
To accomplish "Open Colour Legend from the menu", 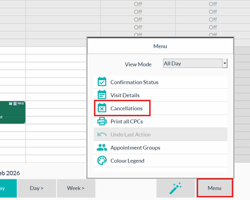I will point(127,161).
